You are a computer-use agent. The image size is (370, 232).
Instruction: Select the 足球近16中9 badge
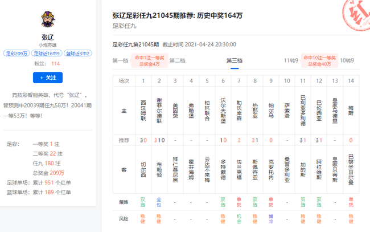[47, 54]
